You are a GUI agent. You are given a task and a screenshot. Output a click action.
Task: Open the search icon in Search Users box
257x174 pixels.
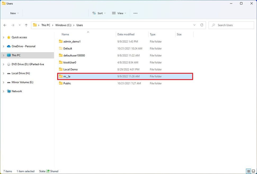(214, 25)
